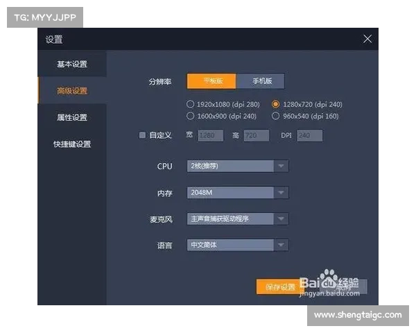416x333 pixels.
Task: Click the 内存 dropdown arrow
Action: (x=281, y=193)
